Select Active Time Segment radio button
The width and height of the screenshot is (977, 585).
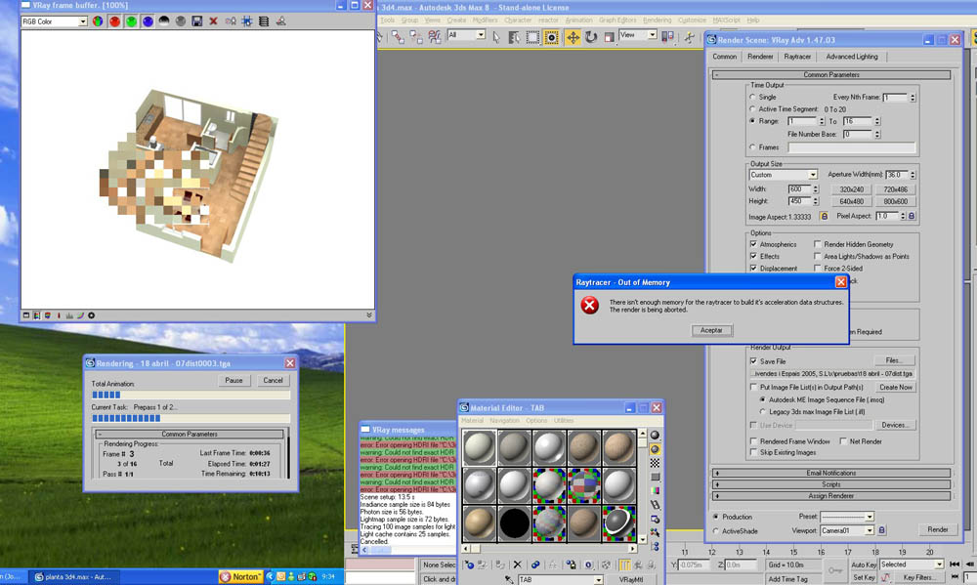click(x=752, y=109)
